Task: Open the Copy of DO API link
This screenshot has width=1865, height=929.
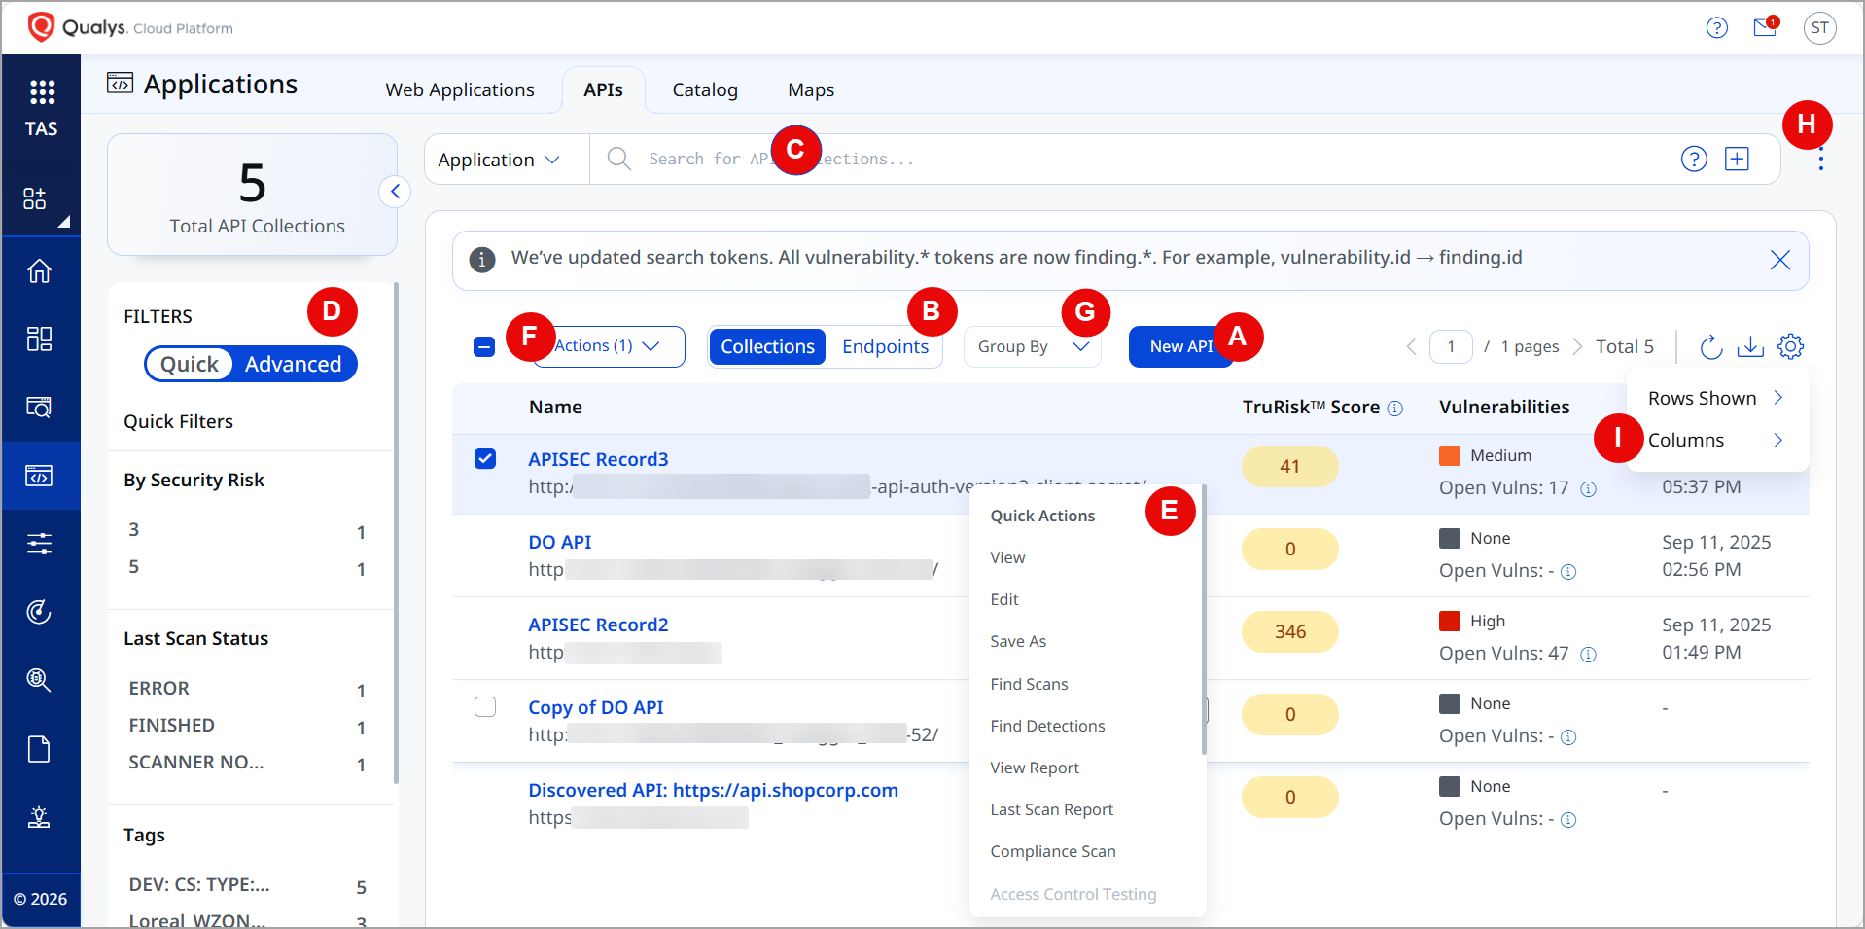Action: pos(595,707)
